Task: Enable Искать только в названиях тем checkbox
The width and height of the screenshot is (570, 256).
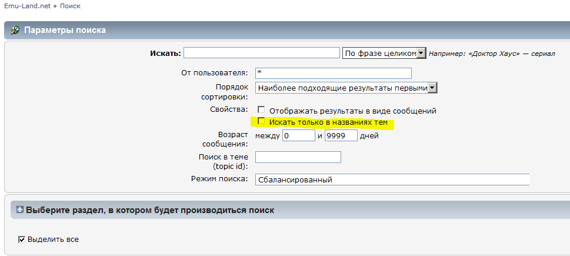Action: 262,122
